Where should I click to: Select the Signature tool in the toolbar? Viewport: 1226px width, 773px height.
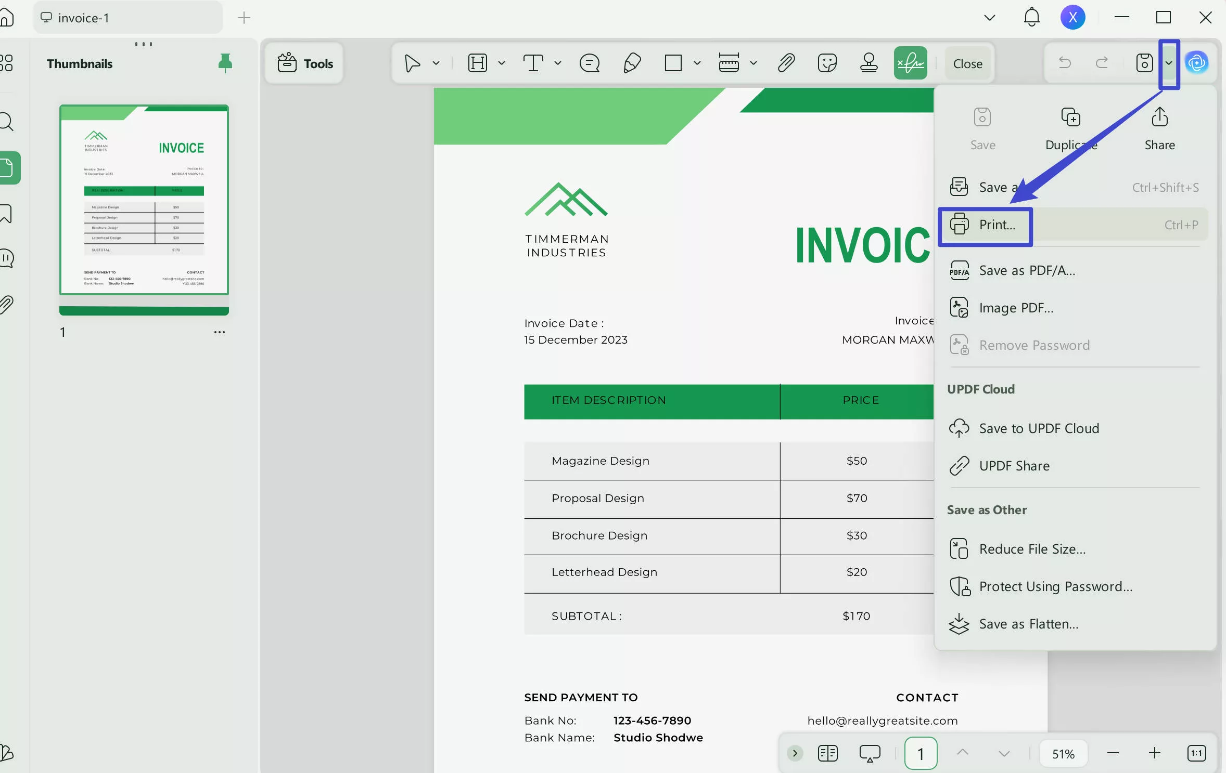tap(910, 63)
